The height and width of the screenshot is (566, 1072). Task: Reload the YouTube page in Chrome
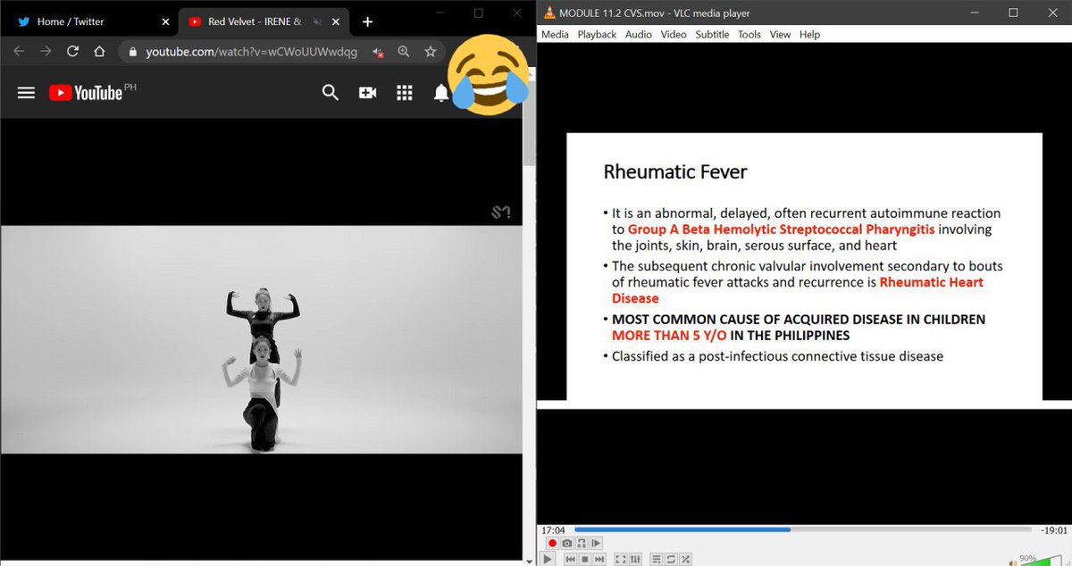point(73,52)
